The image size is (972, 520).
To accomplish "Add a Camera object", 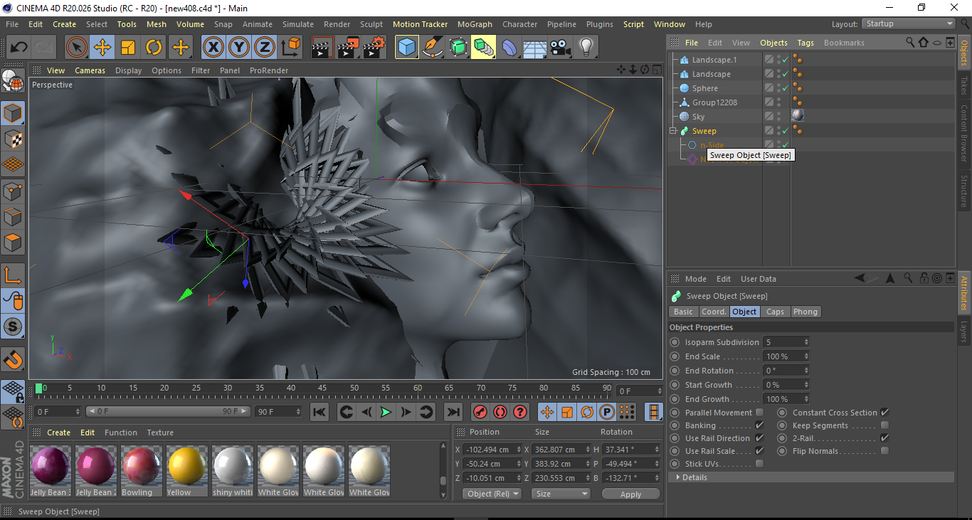I will pos(560,48).
